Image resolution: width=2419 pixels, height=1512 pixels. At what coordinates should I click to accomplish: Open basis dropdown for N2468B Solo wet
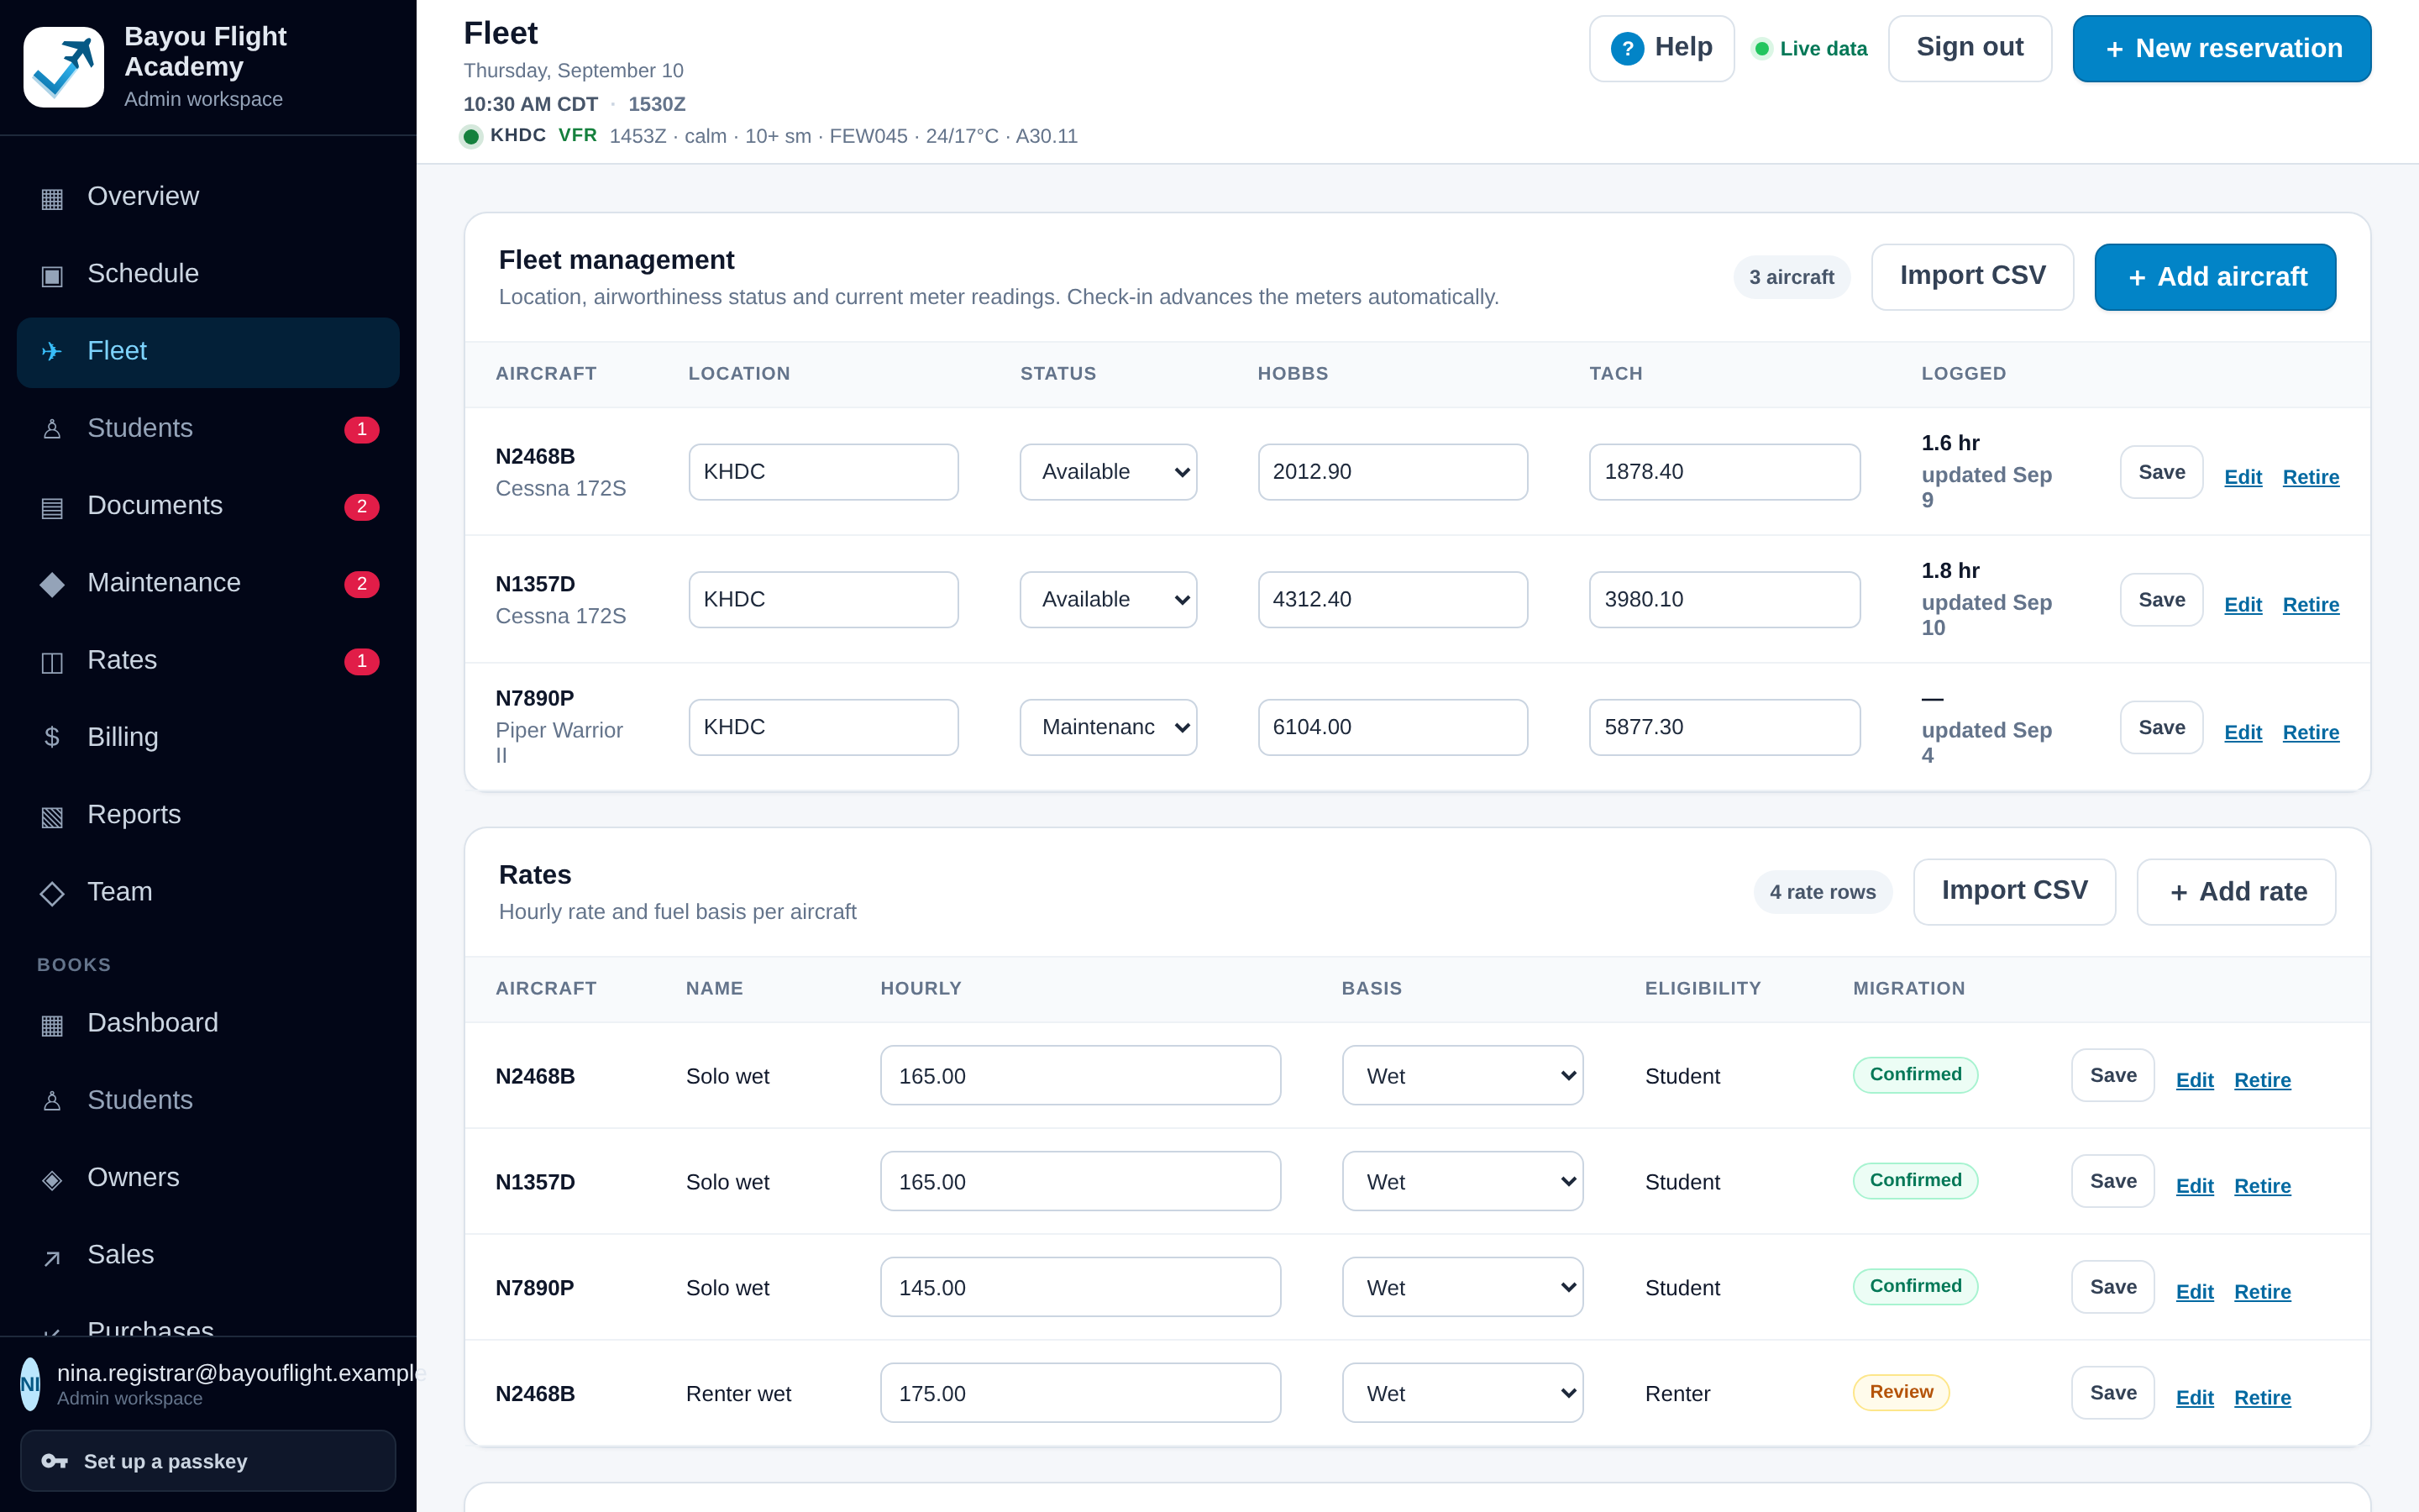coord(1462,1076)
